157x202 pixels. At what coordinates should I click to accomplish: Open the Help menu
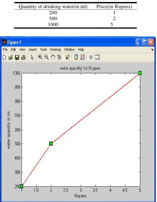point(81,49)
